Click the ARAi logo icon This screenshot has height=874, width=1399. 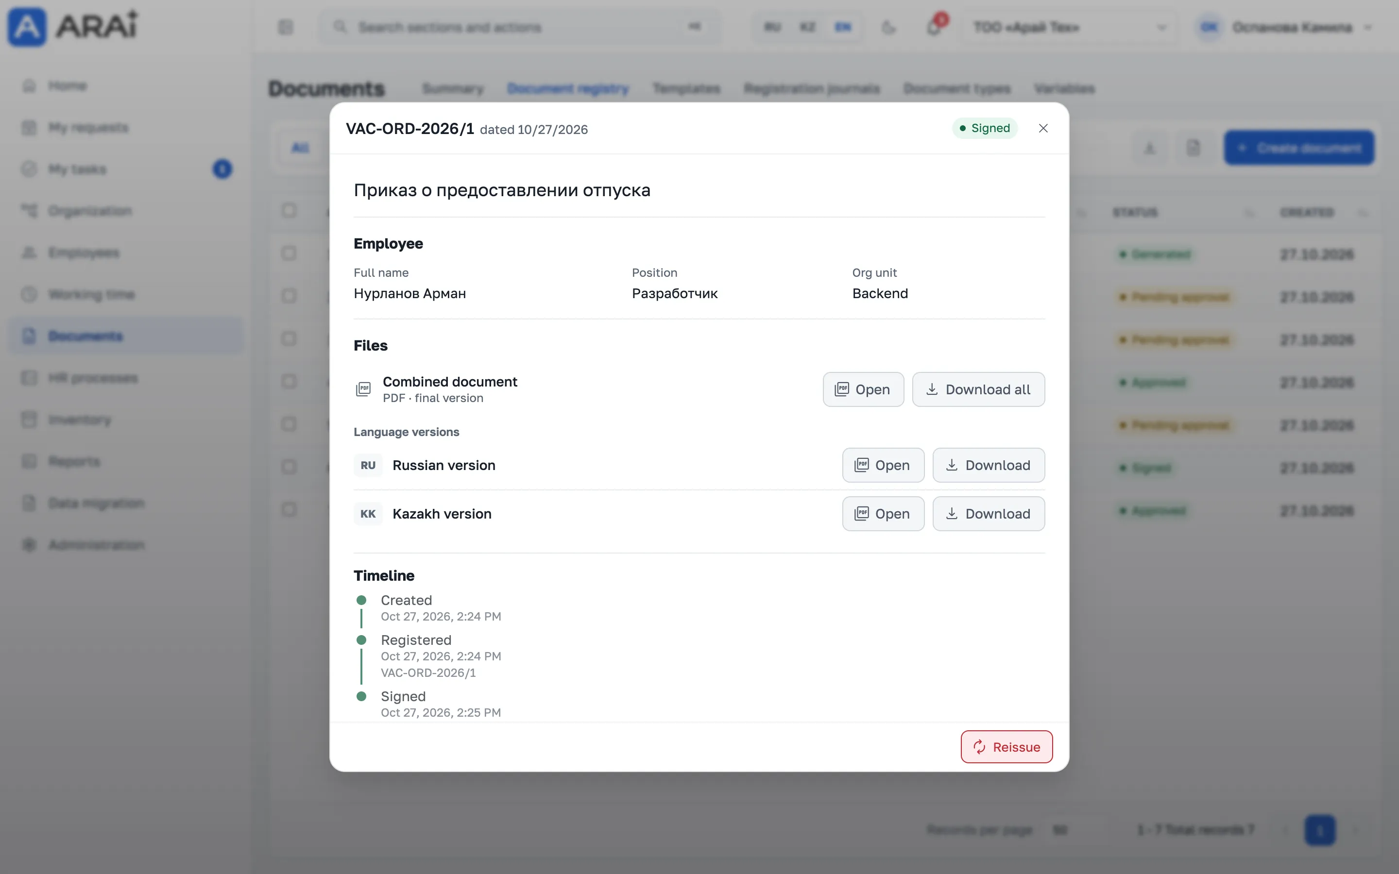pyautogui.click(x=27, y=27)
